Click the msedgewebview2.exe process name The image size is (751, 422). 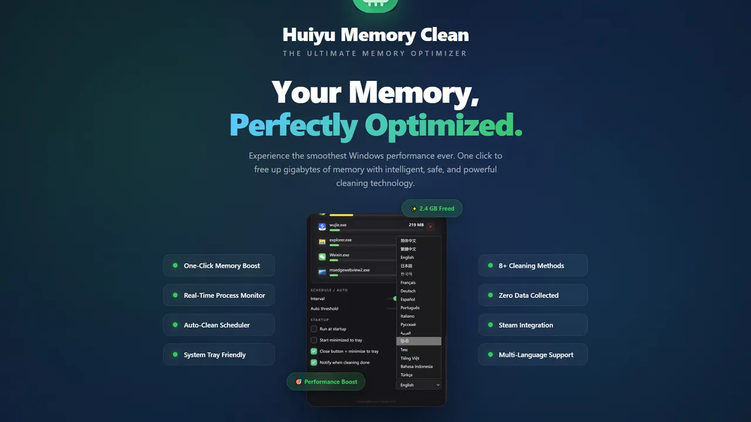click(x=350, y=270)
